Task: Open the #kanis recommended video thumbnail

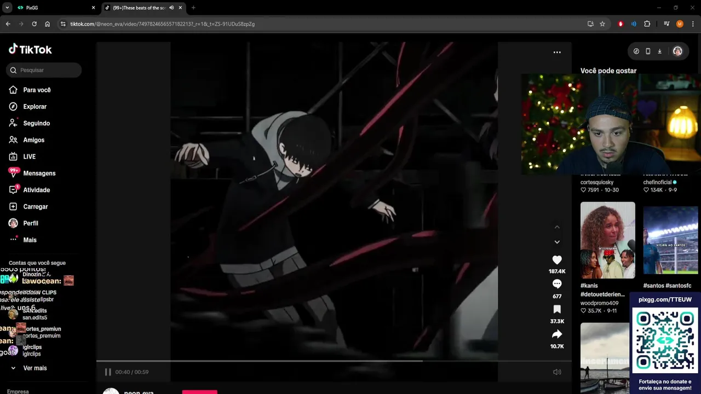Action: 608,240
